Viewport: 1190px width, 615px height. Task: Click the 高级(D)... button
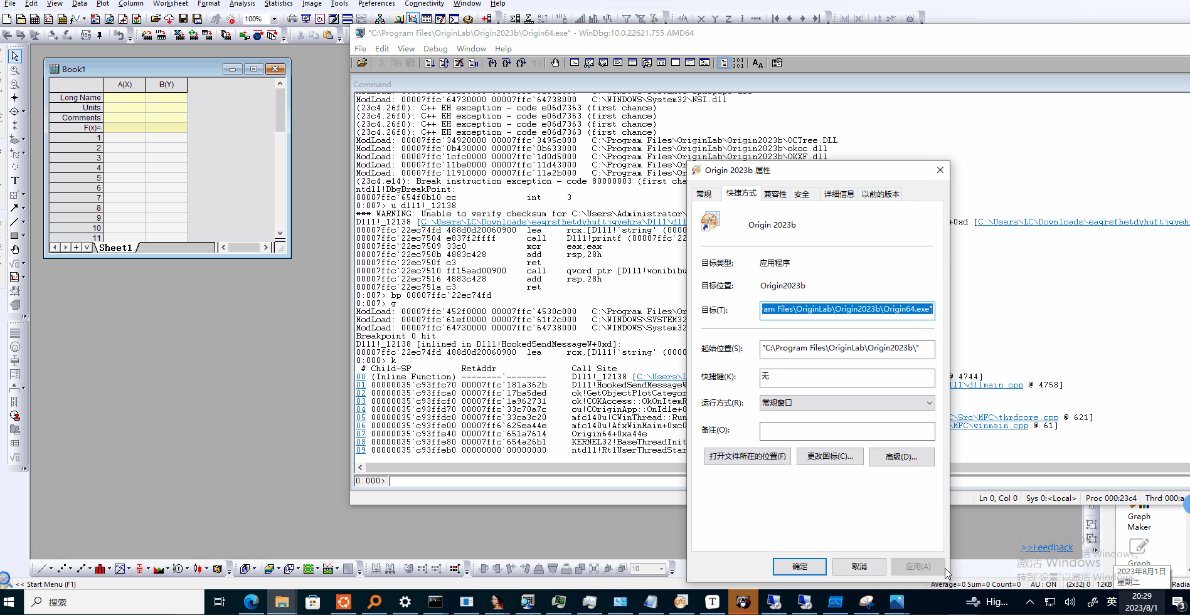coord(901,456)
